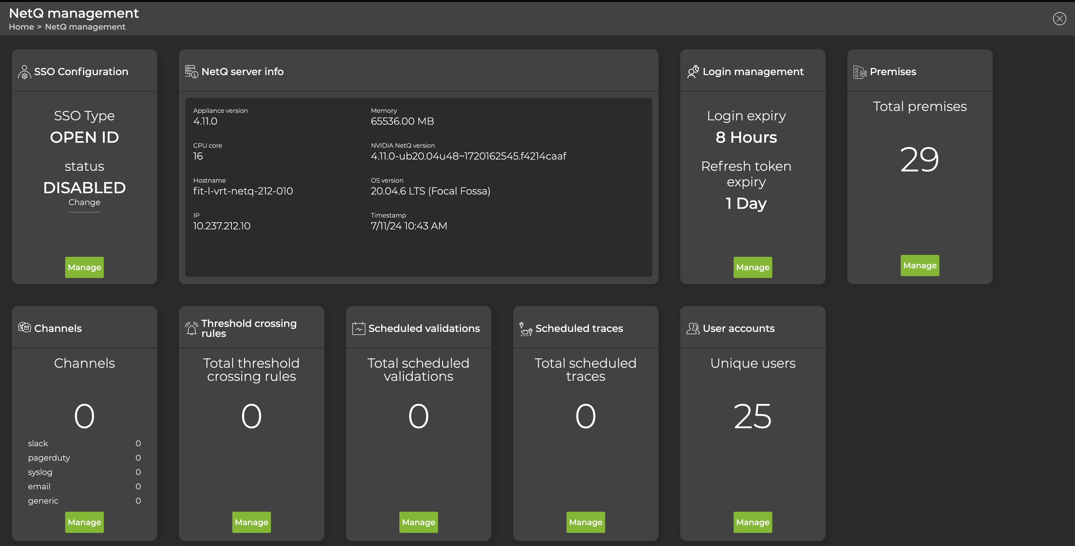Click the Channels chat icon
Viewport: 1075px width, 546px height.
(25, 328)
